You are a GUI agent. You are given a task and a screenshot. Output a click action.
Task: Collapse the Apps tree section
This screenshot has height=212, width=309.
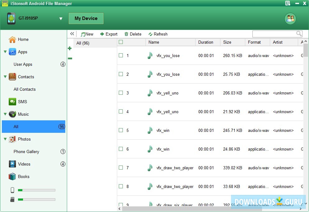click(x=5, y=52)
